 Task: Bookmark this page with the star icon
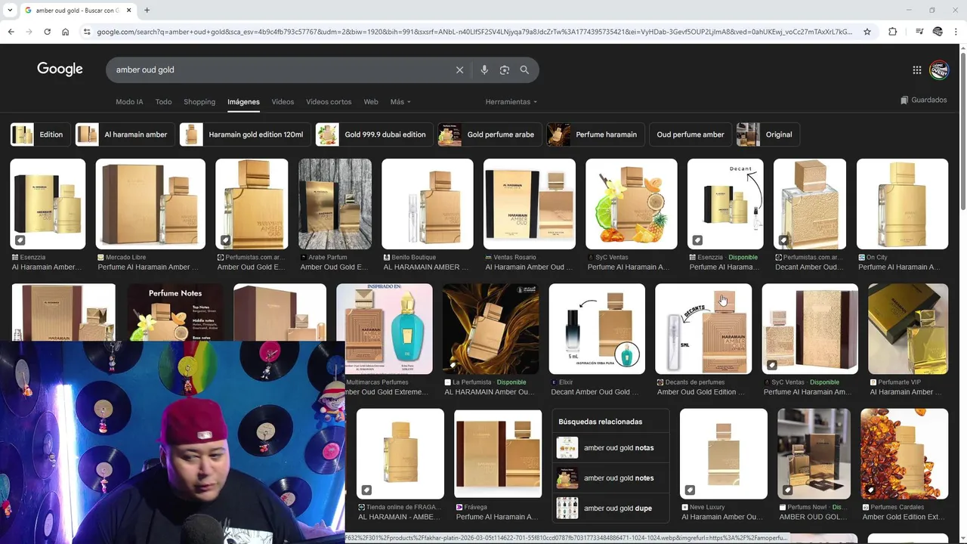point(867,32)
